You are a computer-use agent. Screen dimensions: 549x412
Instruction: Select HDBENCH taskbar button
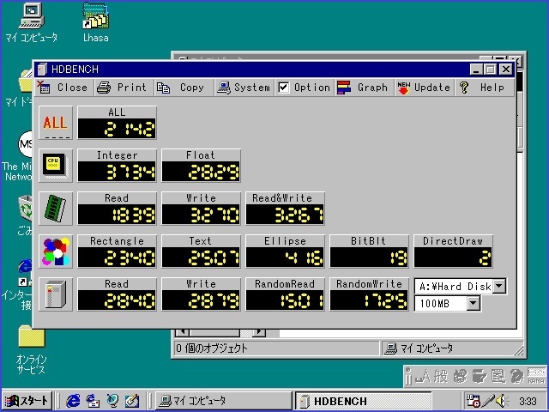point(364,401)
